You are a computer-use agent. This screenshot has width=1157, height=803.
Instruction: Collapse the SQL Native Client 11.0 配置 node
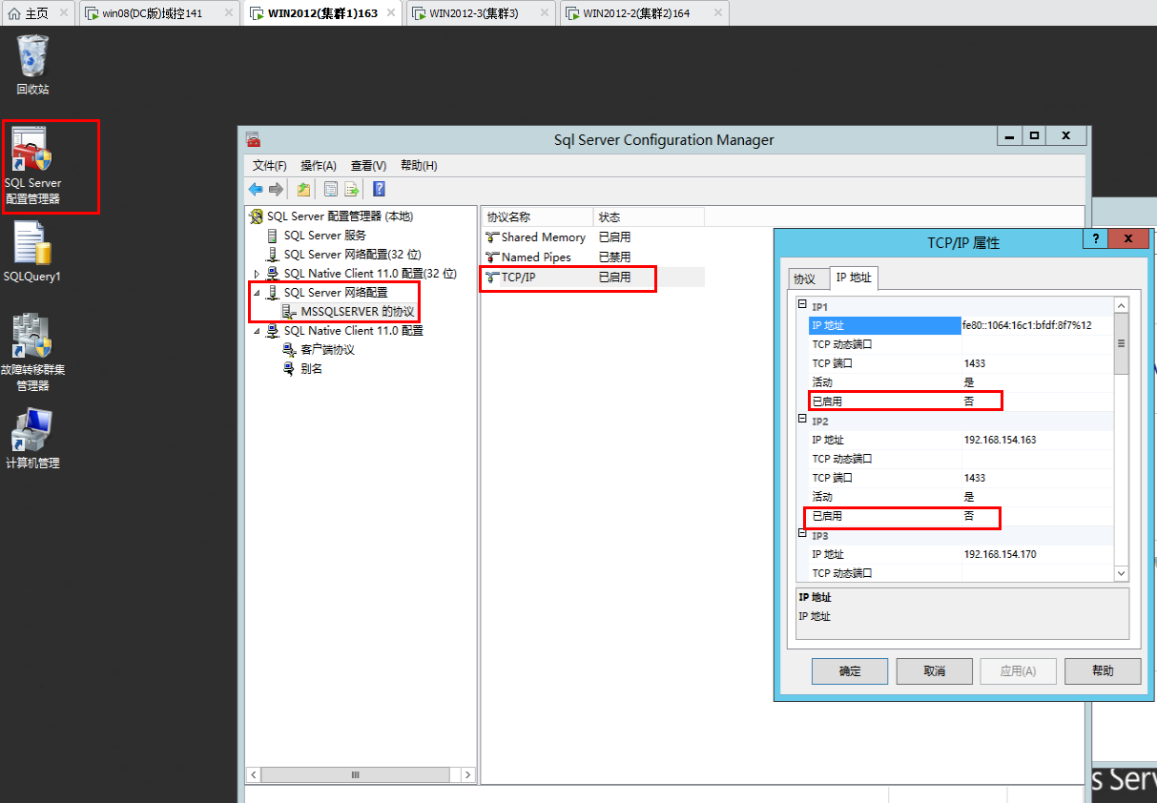click(x=257, y=331)
